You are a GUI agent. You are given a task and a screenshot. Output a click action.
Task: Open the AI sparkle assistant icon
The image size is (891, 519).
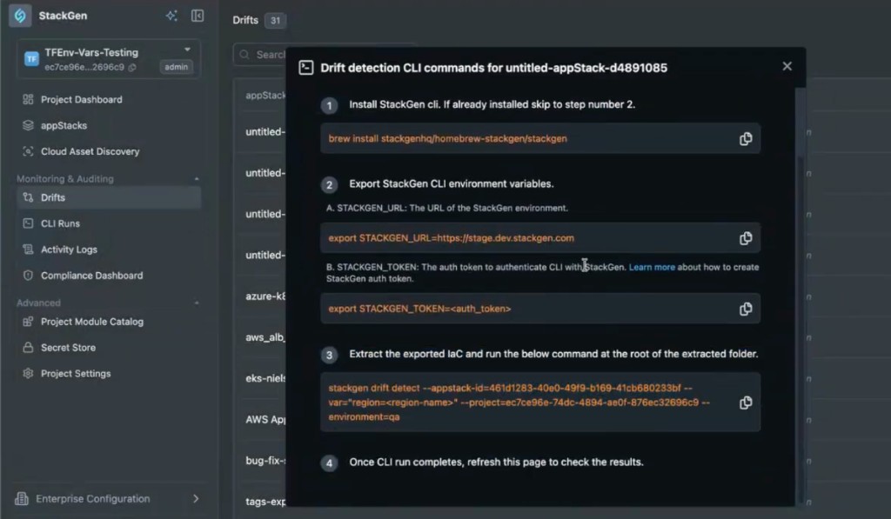[171, 16]
